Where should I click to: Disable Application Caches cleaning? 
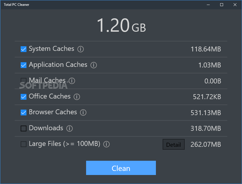tap(23, 65)
